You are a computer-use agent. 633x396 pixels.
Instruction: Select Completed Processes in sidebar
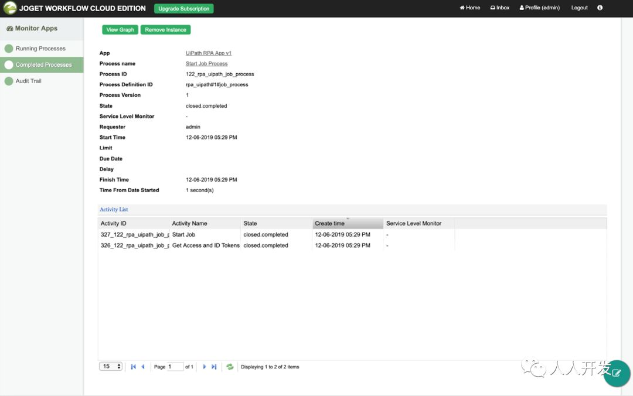(42, 64)
